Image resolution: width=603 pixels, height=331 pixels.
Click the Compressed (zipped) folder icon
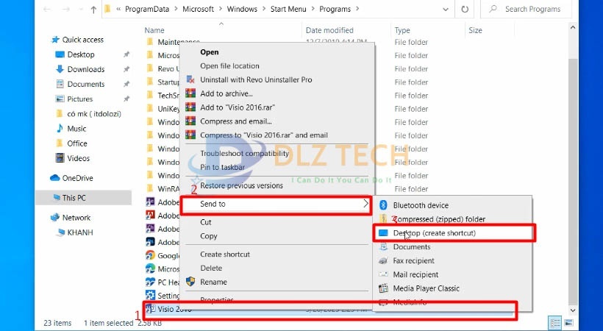click(383, 219)
